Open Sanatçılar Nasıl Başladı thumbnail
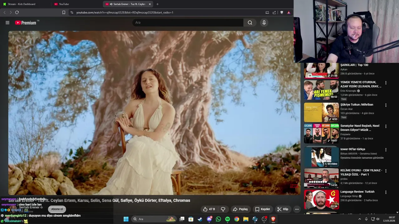The width and height of the screenshot is (399, 224). tap(321, 133)
